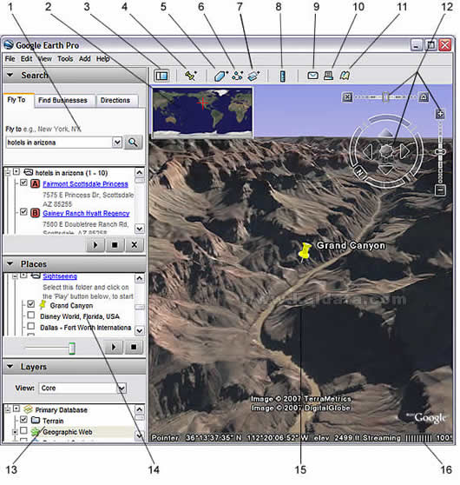Select the Add Path tool

(x=237, y=76)
